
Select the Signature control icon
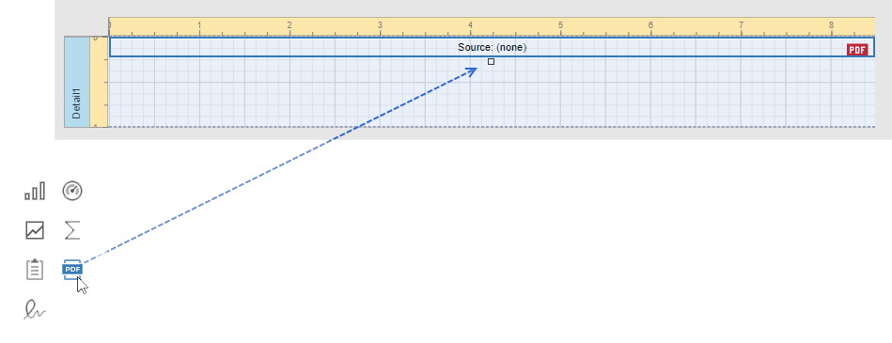click(x=35, y=309)
